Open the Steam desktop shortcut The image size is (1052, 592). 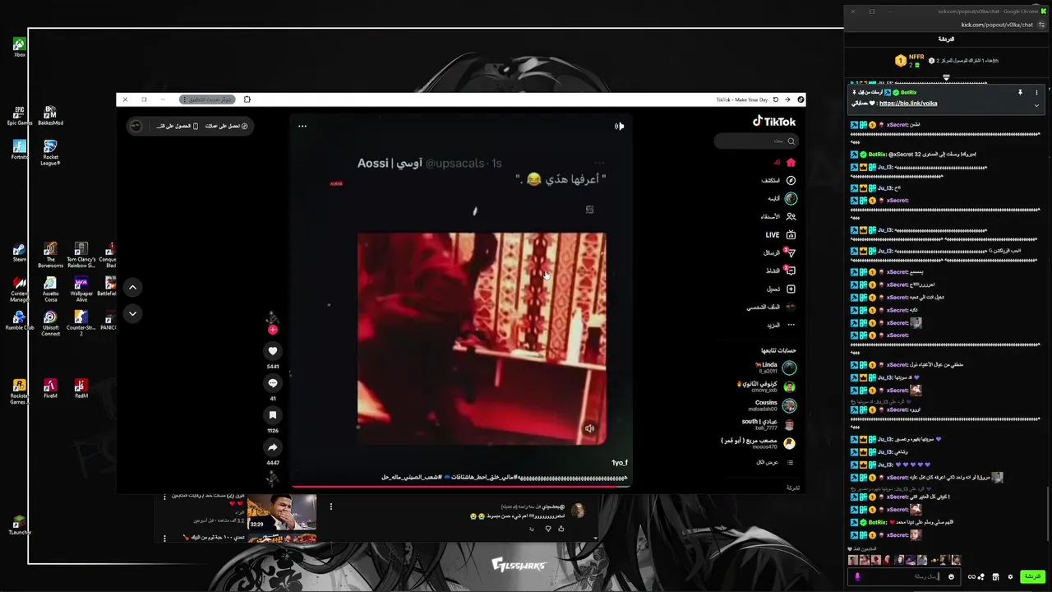pos(20,253)
